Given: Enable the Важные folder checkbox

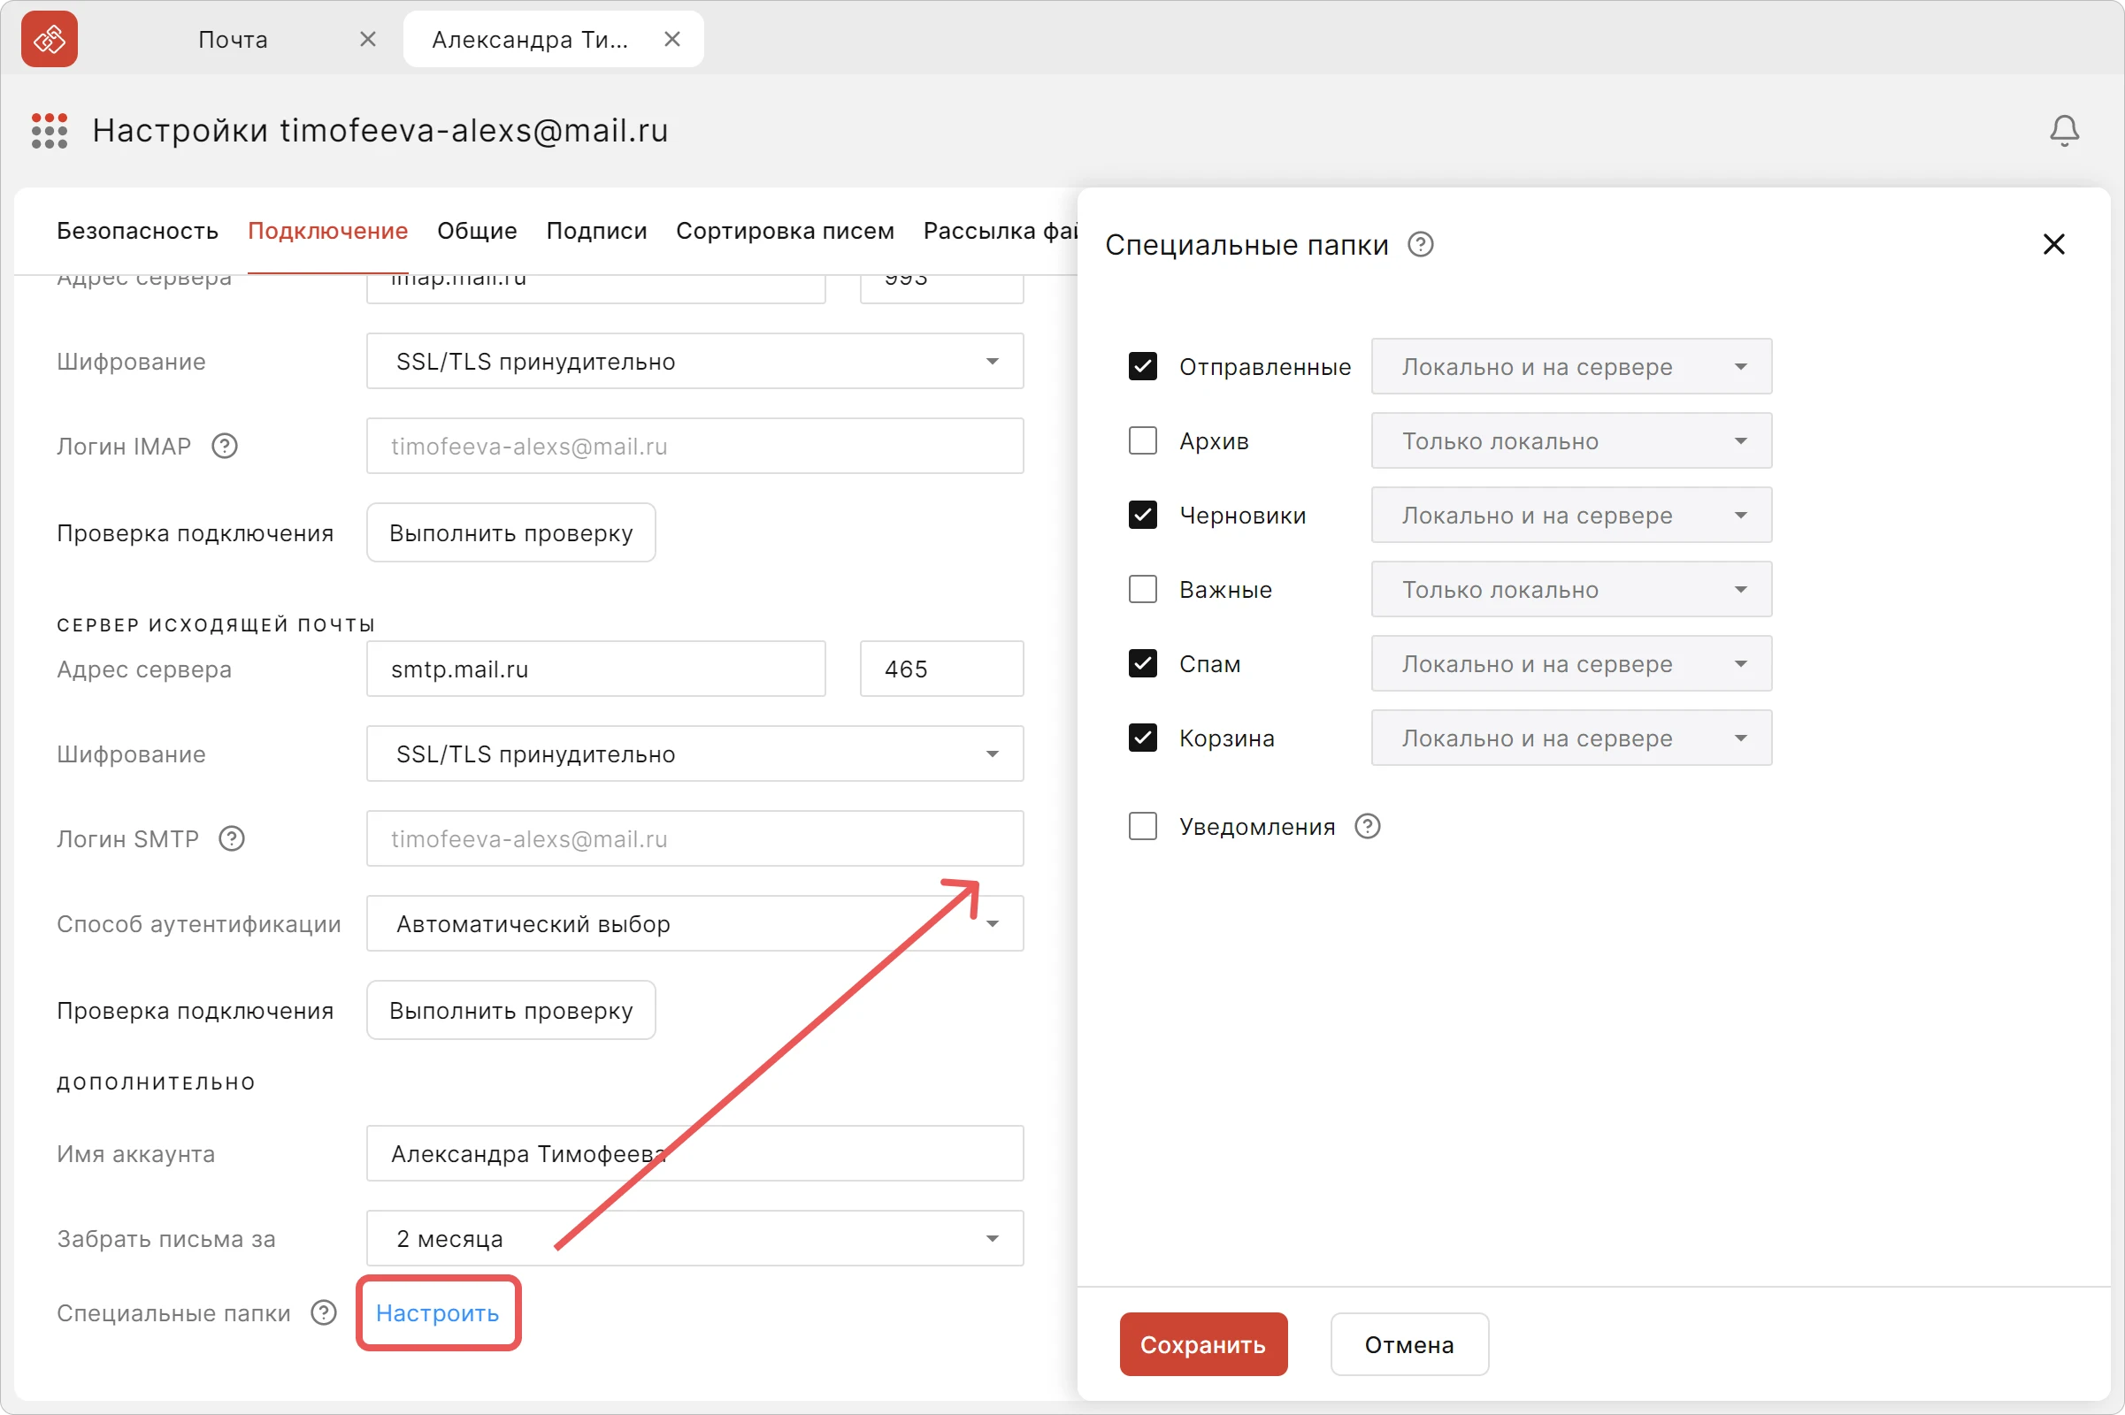Looking at the screenshot, I should tap(1142, 589).
